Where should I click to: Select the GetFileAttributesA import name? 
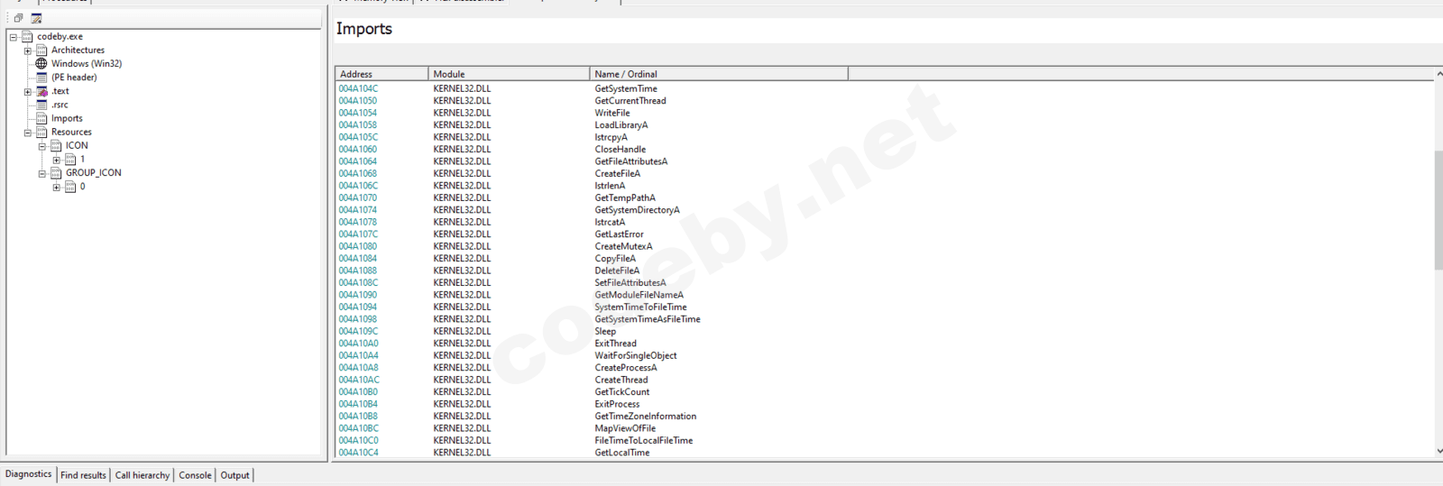coord(631,161)
